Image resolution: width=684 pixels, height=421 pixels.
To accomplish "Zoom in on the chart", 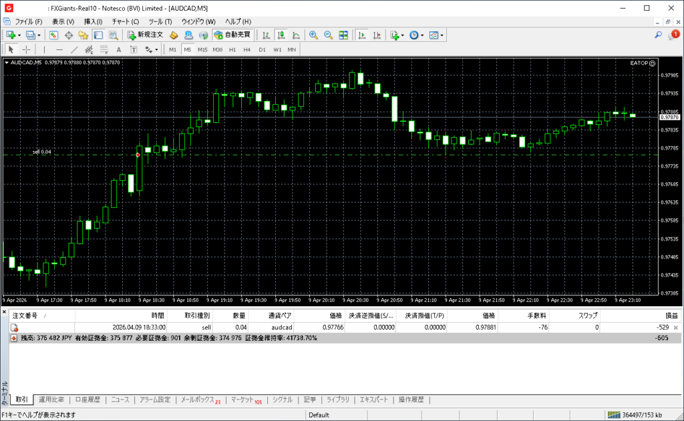I will point(313,35).
